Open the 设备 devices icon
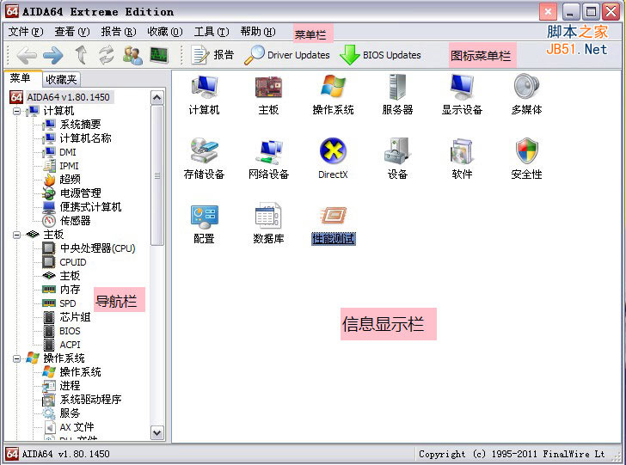The width and height of the screenshot is (626, 465). [x=397, y=159]
